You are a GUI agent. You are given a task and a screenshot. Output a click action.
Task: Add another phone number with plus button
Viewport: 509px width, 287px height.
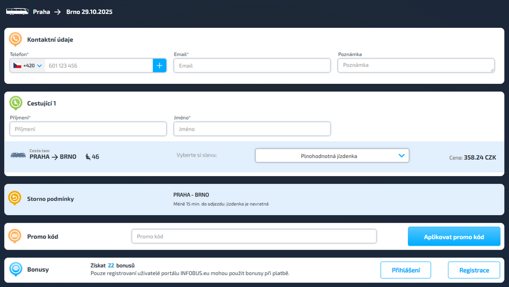159,66
